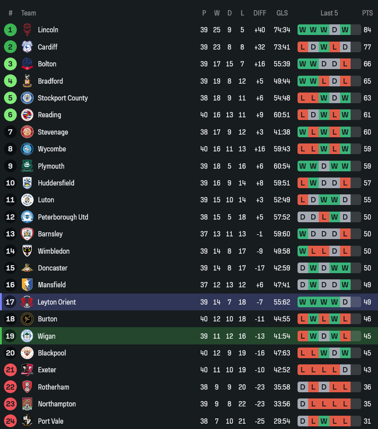Click the Lincoln club crest
This screenshot has width=378, height=429.
[27, 30]
